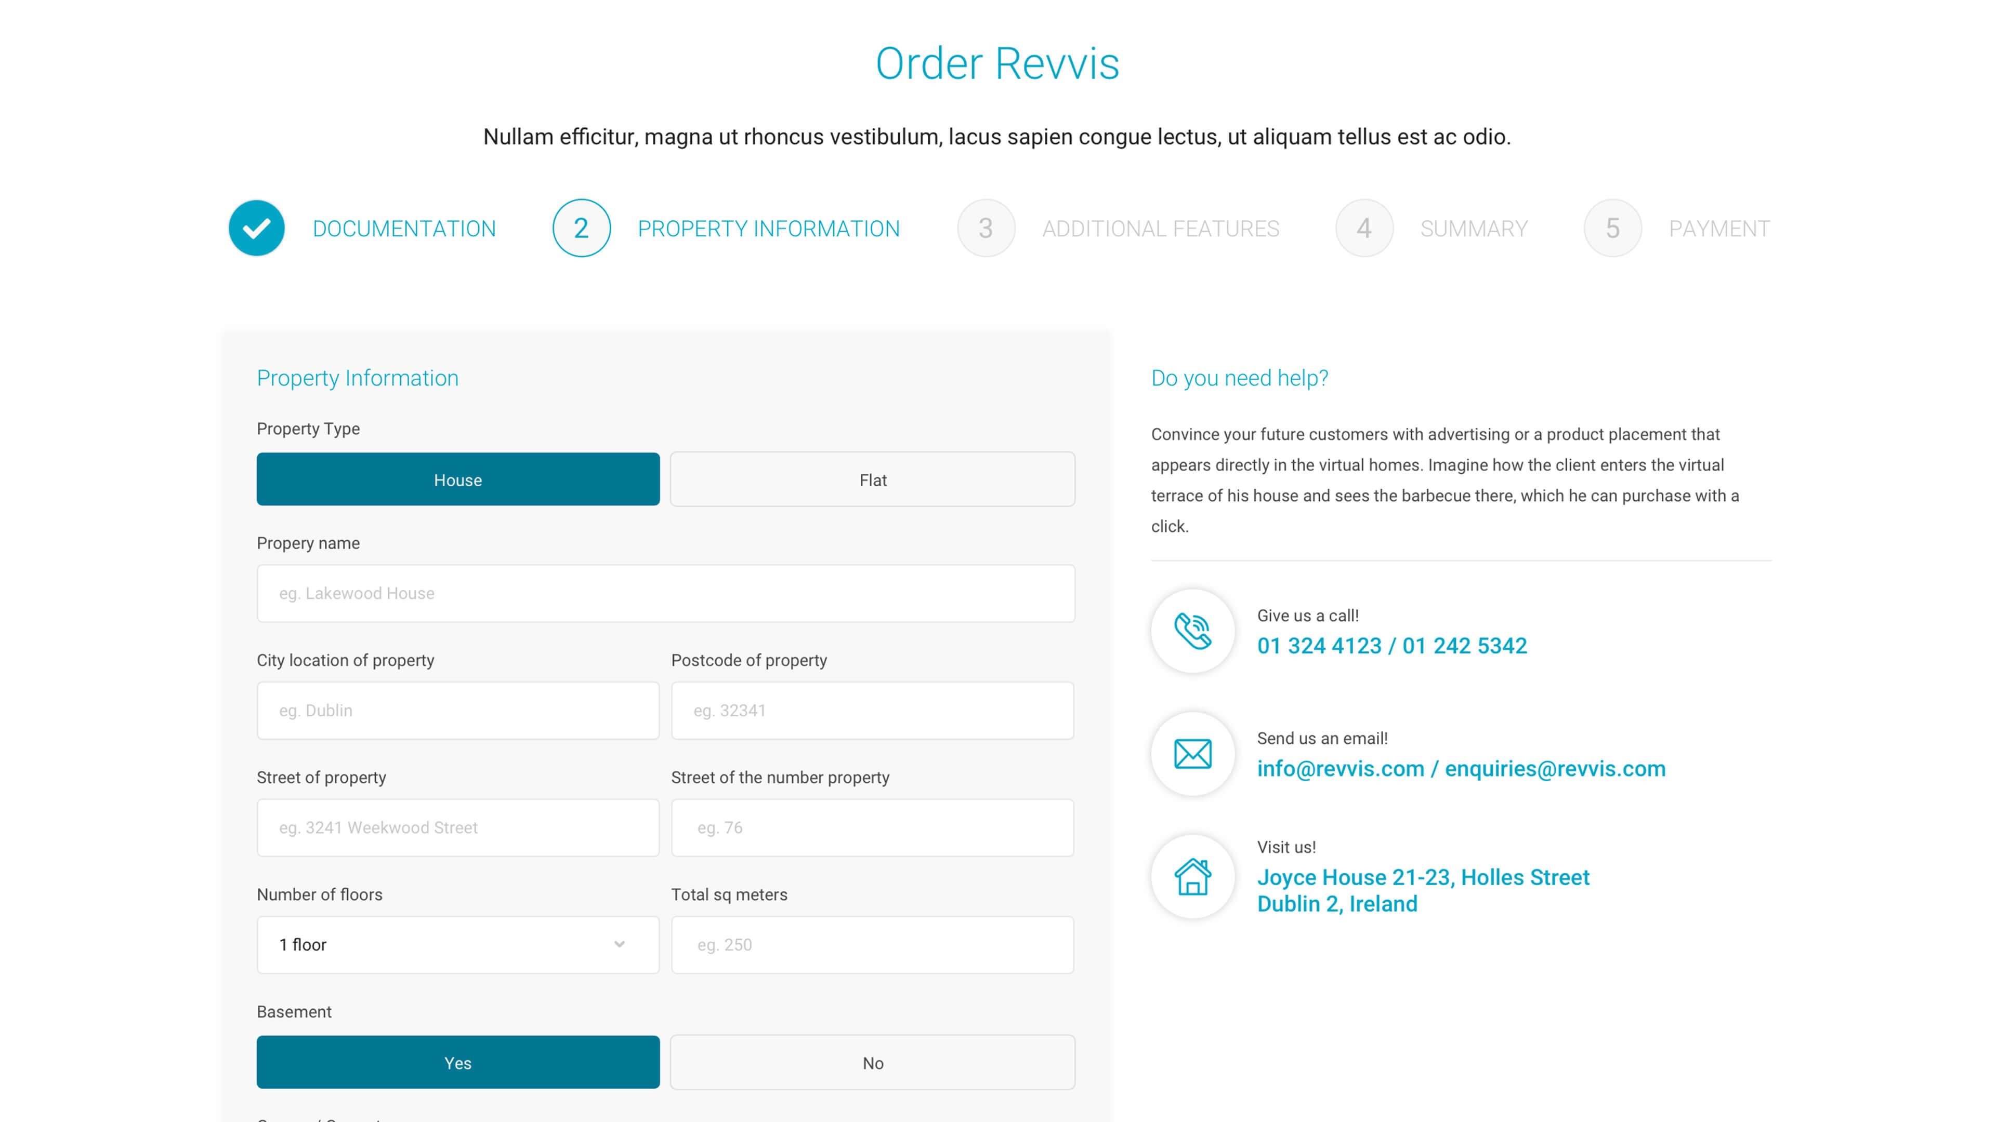Click the phone number 01 324 4123 link
The image size is (1996, 1122).
pos(1319,646)
